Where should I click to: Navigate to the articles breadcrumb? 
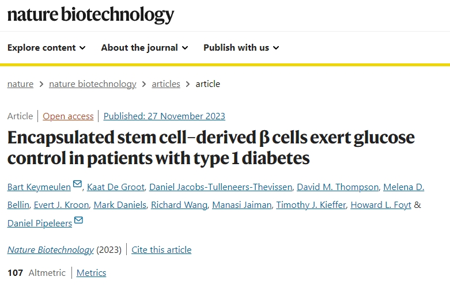(x=166, y=84)
